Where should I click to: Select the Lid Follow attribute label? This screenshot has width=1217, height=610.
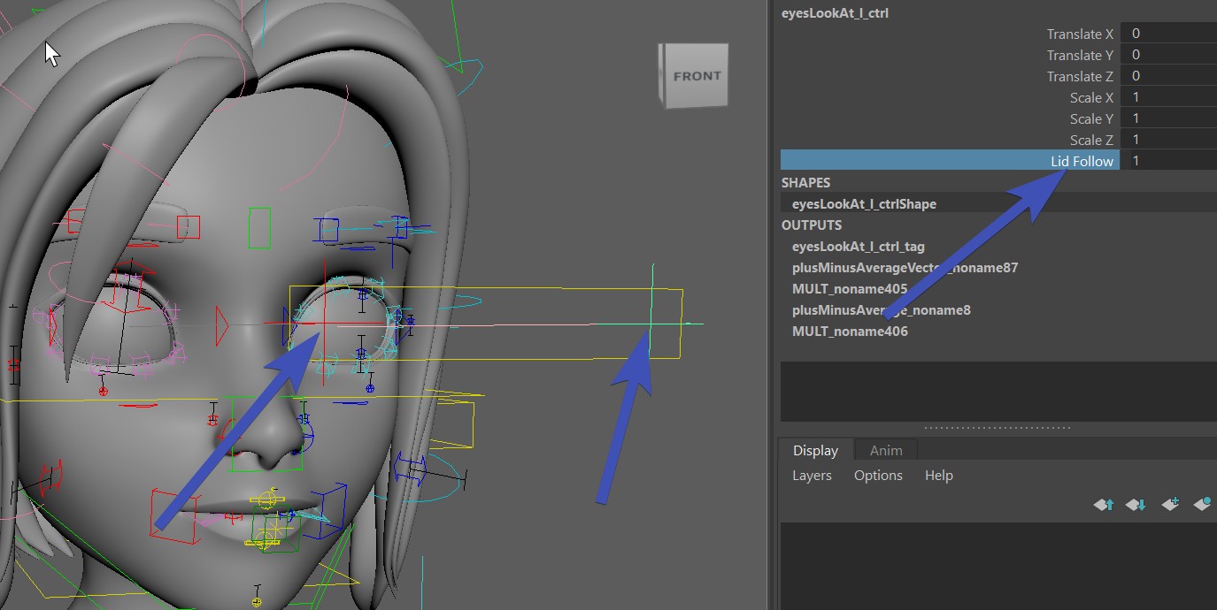pos(1082,161)
